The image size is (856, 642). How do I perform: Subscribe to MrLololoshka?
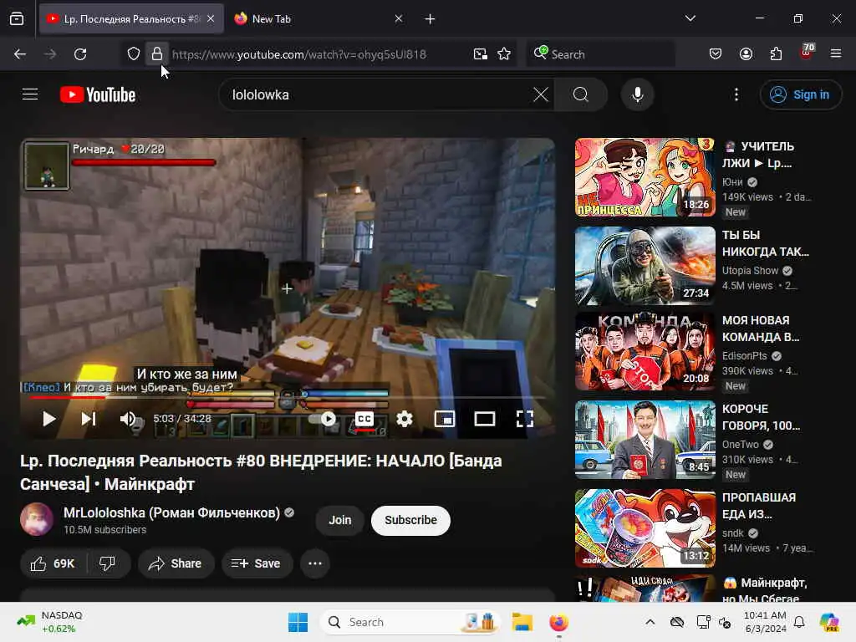410,520
